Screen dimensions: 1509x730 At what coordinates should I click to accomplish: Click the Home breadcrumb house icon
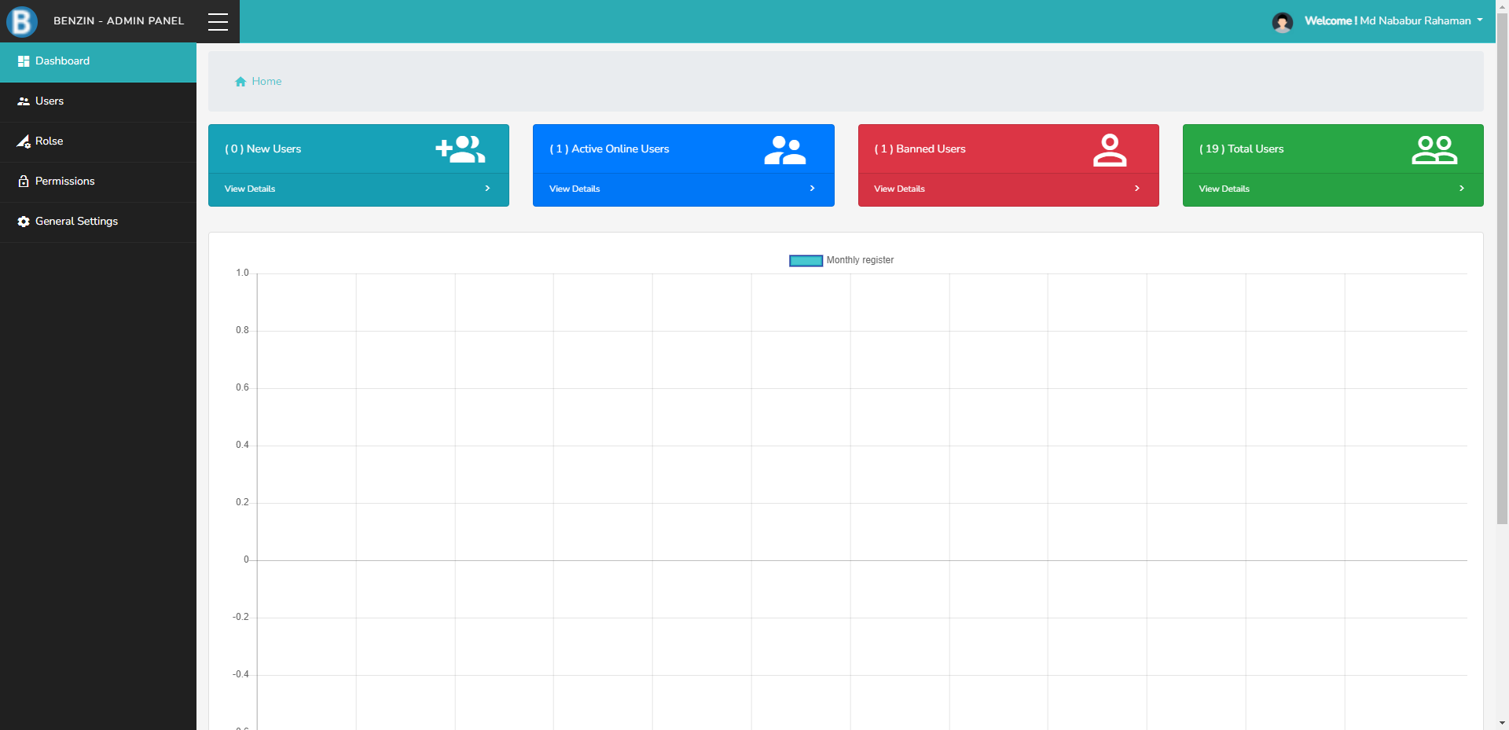tap(240, 82)
